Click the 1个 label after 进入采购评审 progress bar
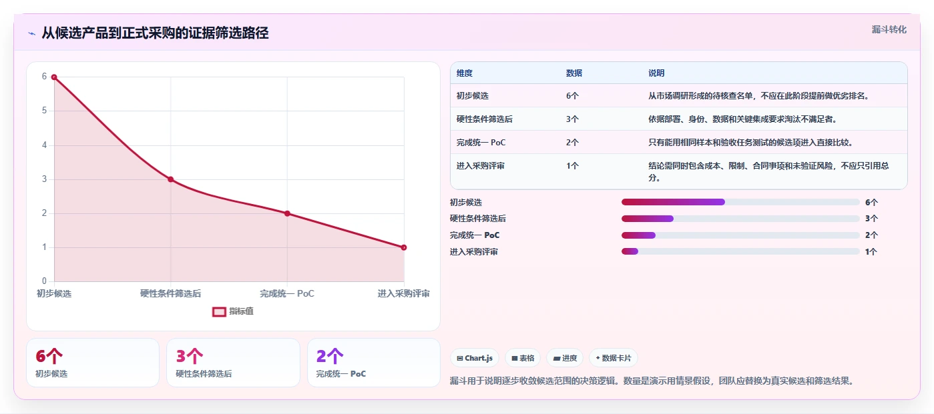Image resolution: width=934 pixels, height=414 pixels. click(871, 252)
